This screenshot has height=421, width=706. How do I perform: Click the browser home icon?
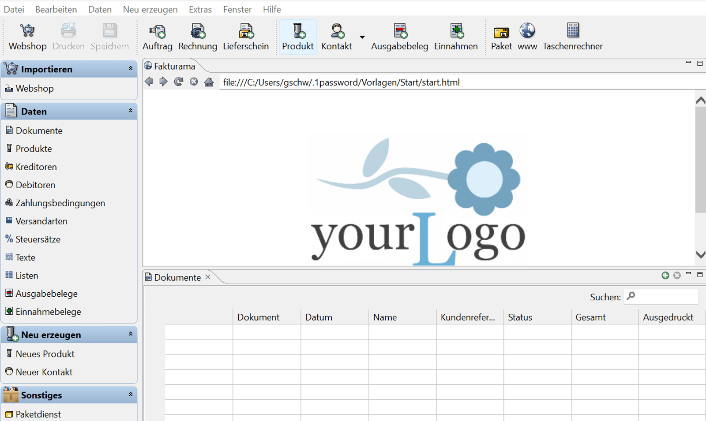click(209, 82)
